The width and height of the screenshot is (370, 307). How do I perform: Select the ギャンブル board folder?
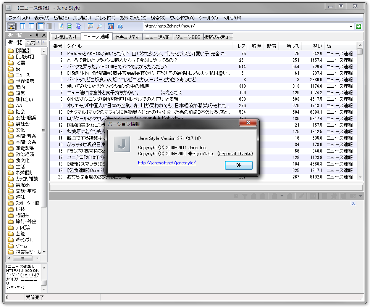click(24, 240)
